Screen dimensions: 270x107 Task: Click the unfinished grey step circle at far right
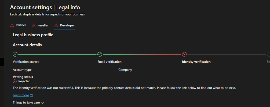point(268,55)
